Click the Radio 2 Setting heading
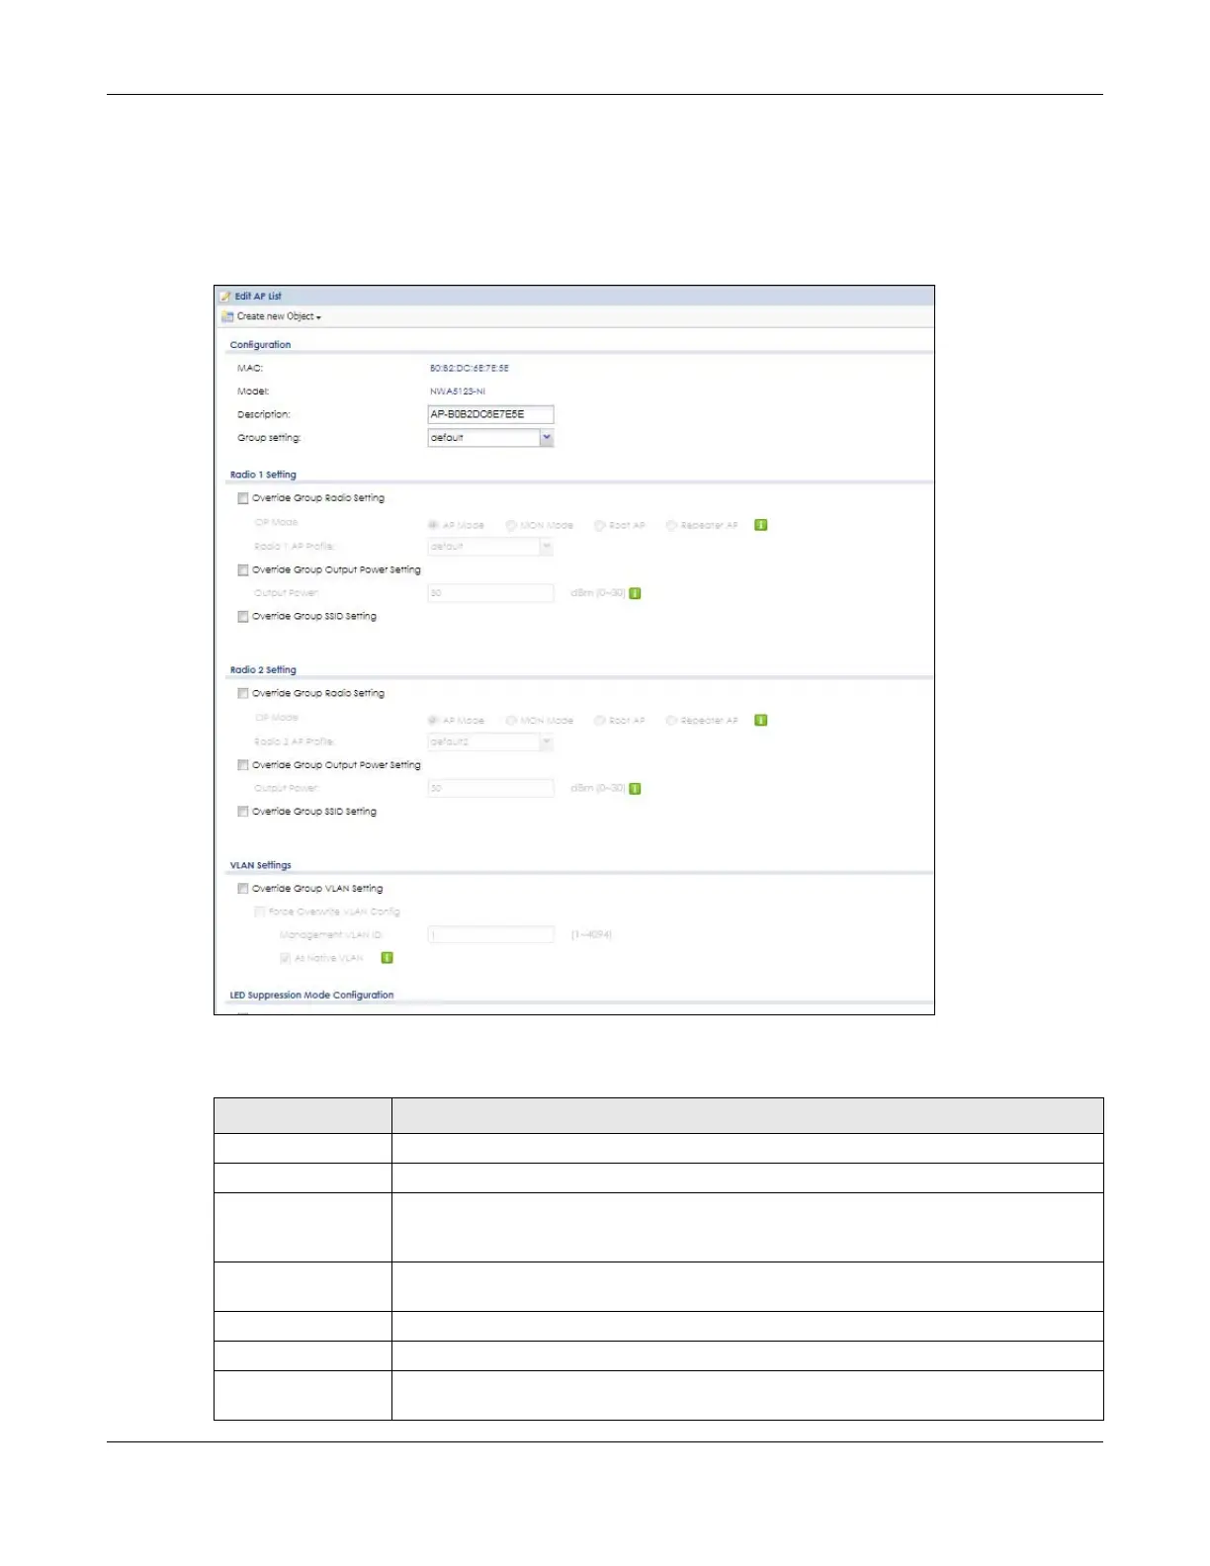The image size is (1210, 1566). pos(263,669)
